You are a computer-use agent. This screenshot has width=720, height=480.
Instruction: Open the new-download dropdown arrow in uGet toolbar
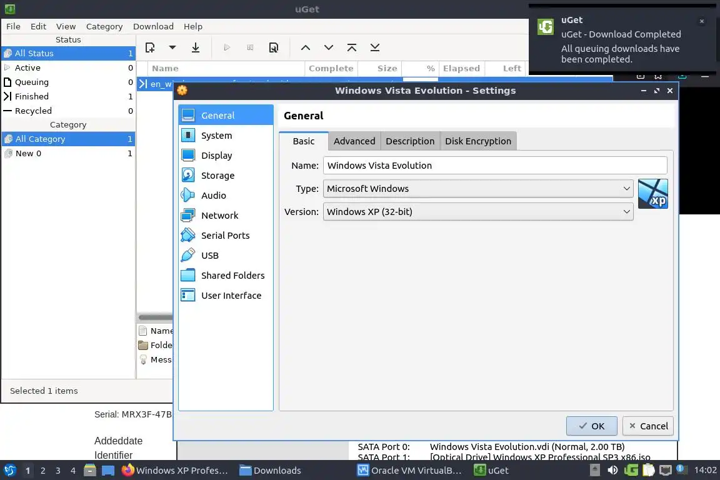[172, 47]
